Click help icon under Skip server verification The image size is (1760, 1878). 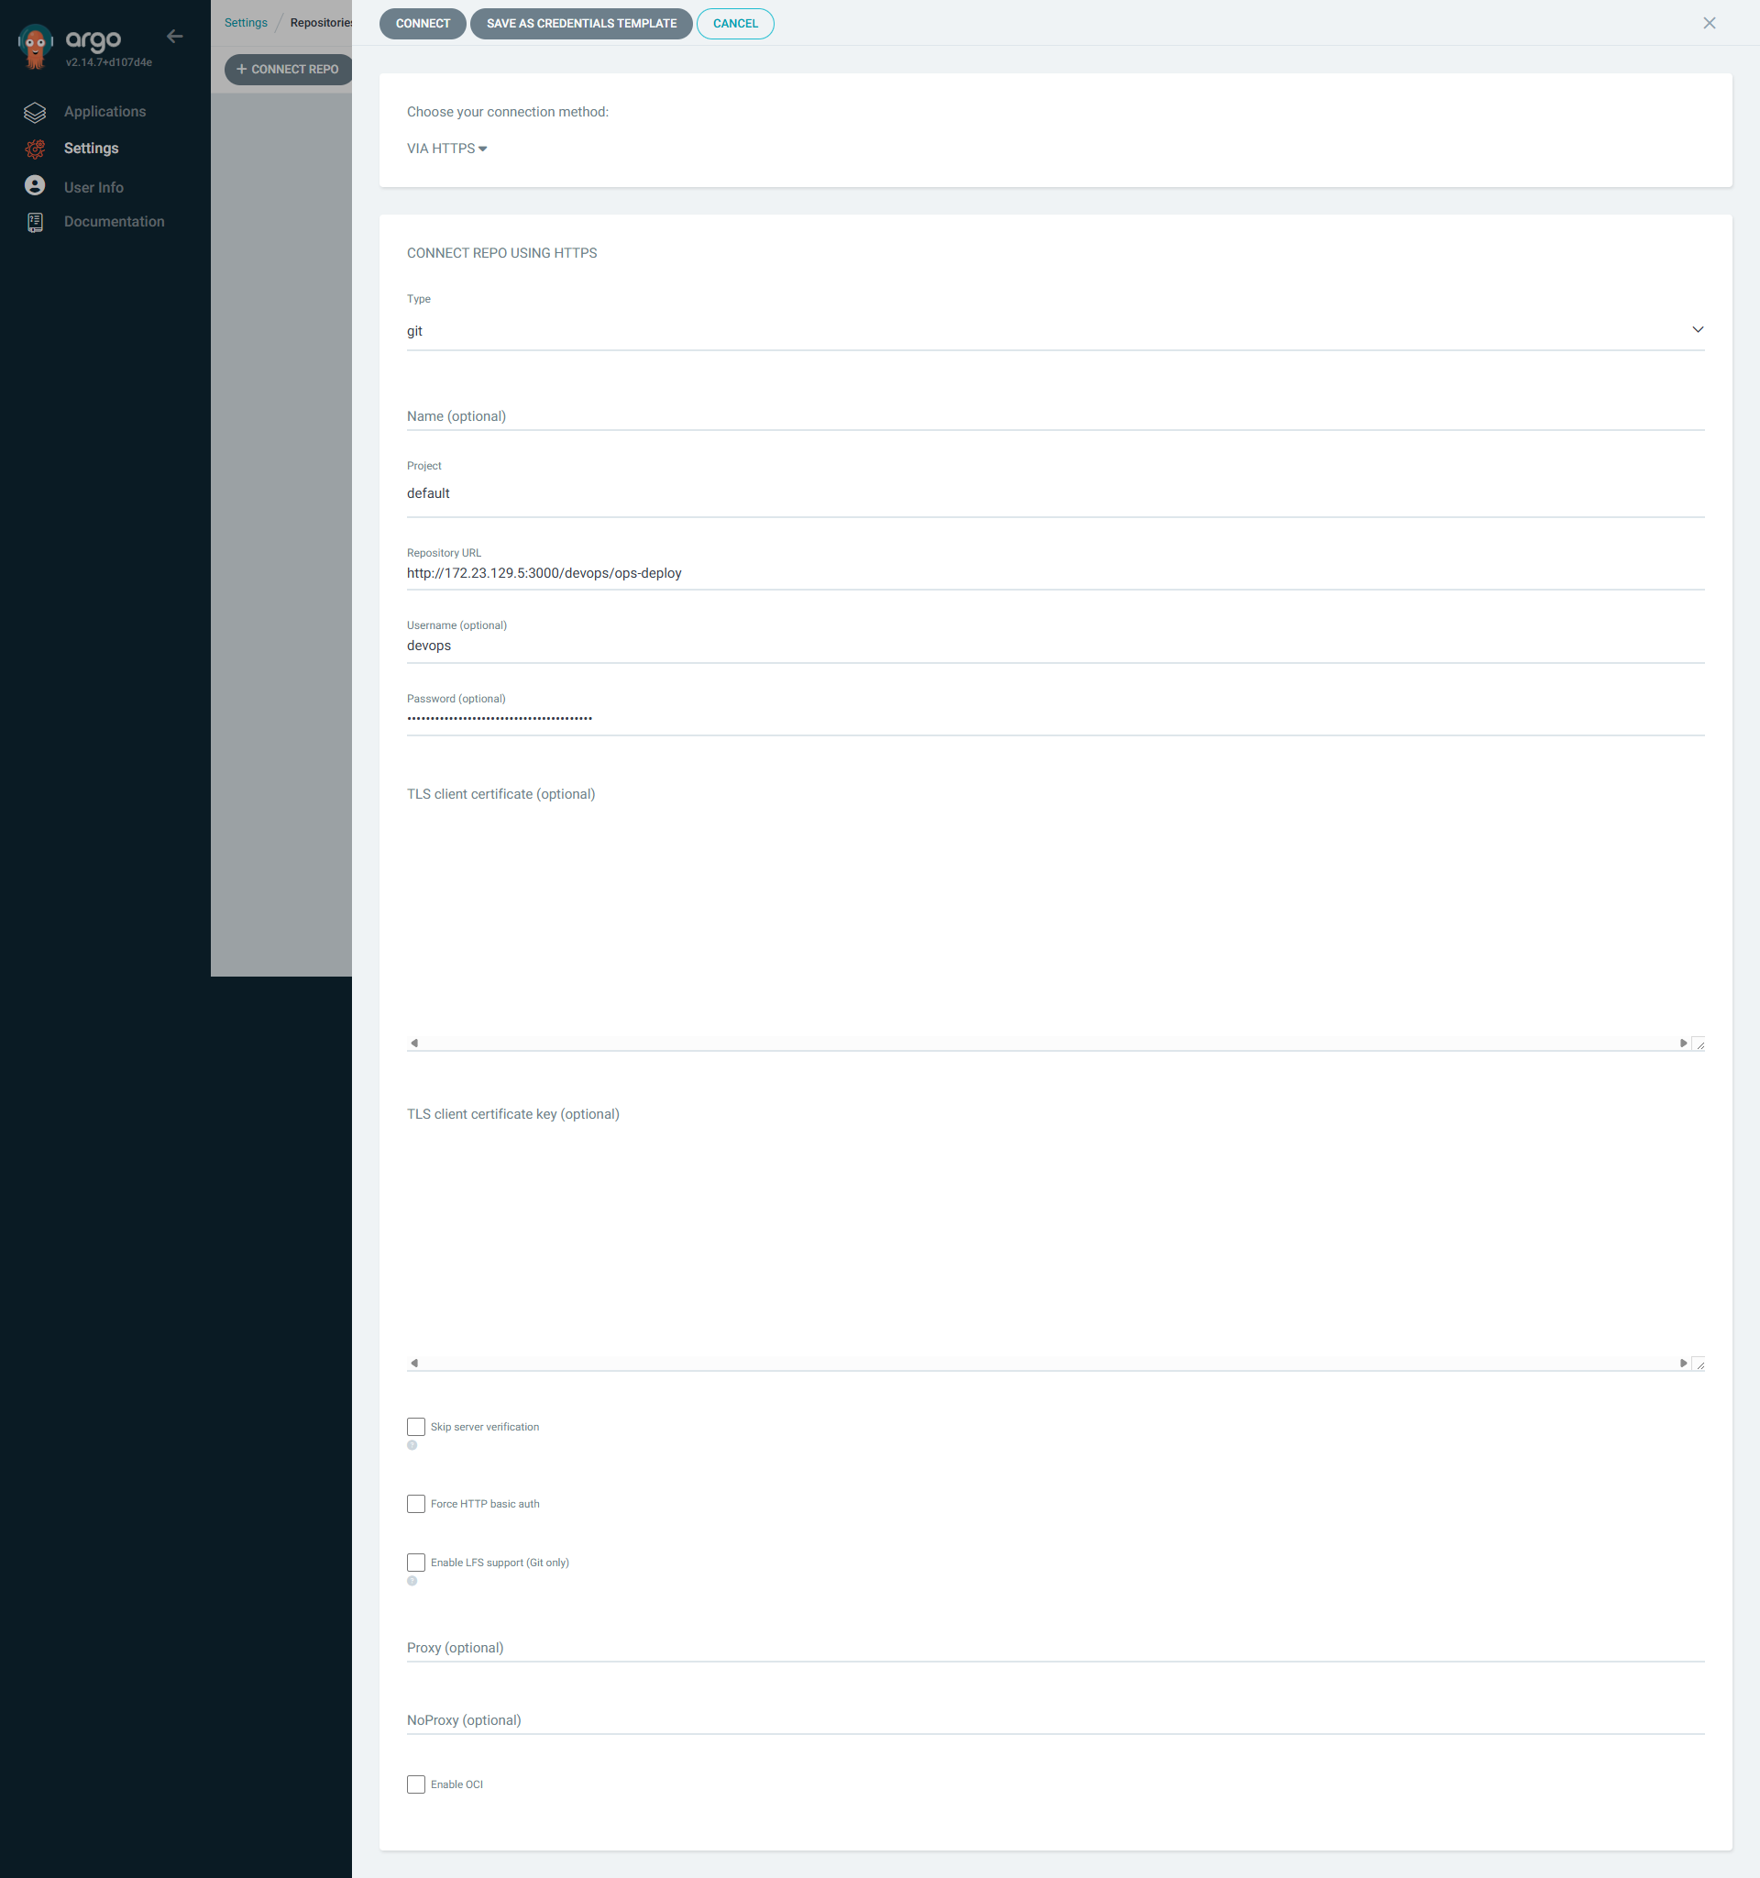tap(412, 1445)
